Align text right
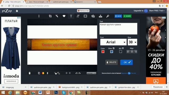The width and height of the screenshot is (169, 95). [135, 52]
